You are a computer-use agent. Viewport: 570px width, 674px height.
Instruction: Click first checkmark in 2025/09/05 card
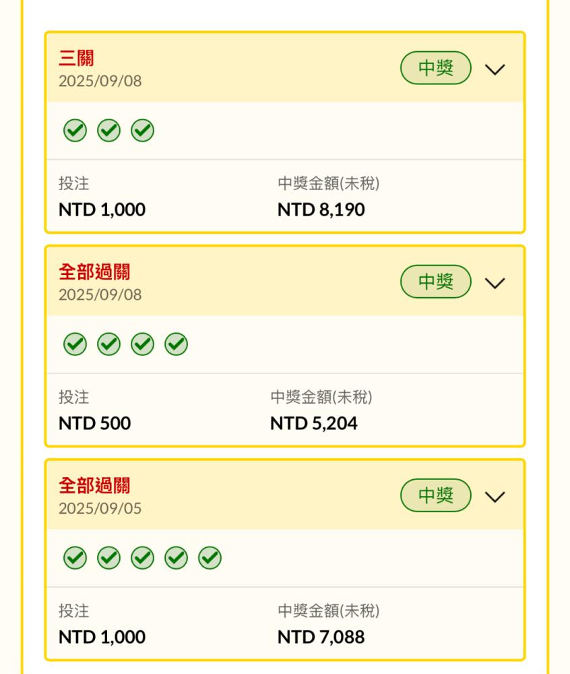(x=75, y=558)
